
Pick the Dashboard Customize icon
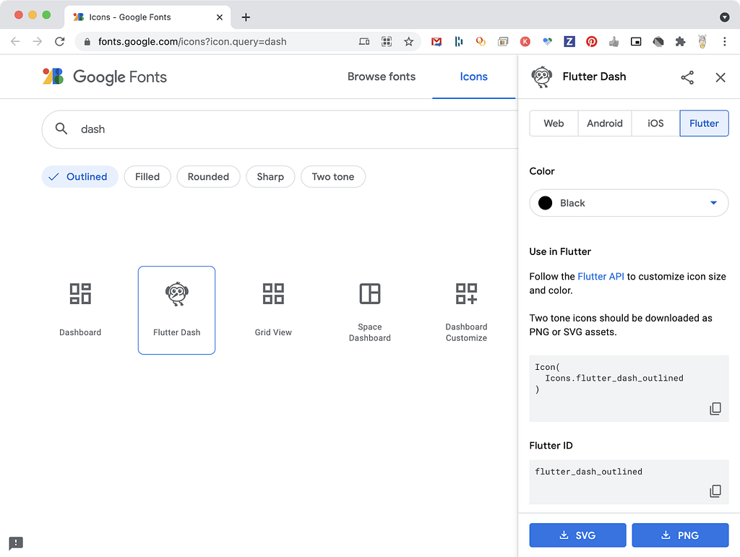(x=466, y=310)
